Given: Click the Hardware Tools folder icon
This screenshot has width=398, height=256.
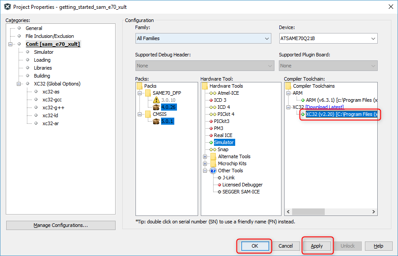Looking at the screenshot, I should 205,86.
